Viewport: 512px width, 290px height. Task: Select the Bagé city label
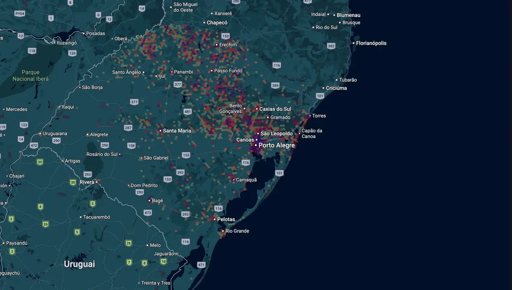click(x=157, y=201)
